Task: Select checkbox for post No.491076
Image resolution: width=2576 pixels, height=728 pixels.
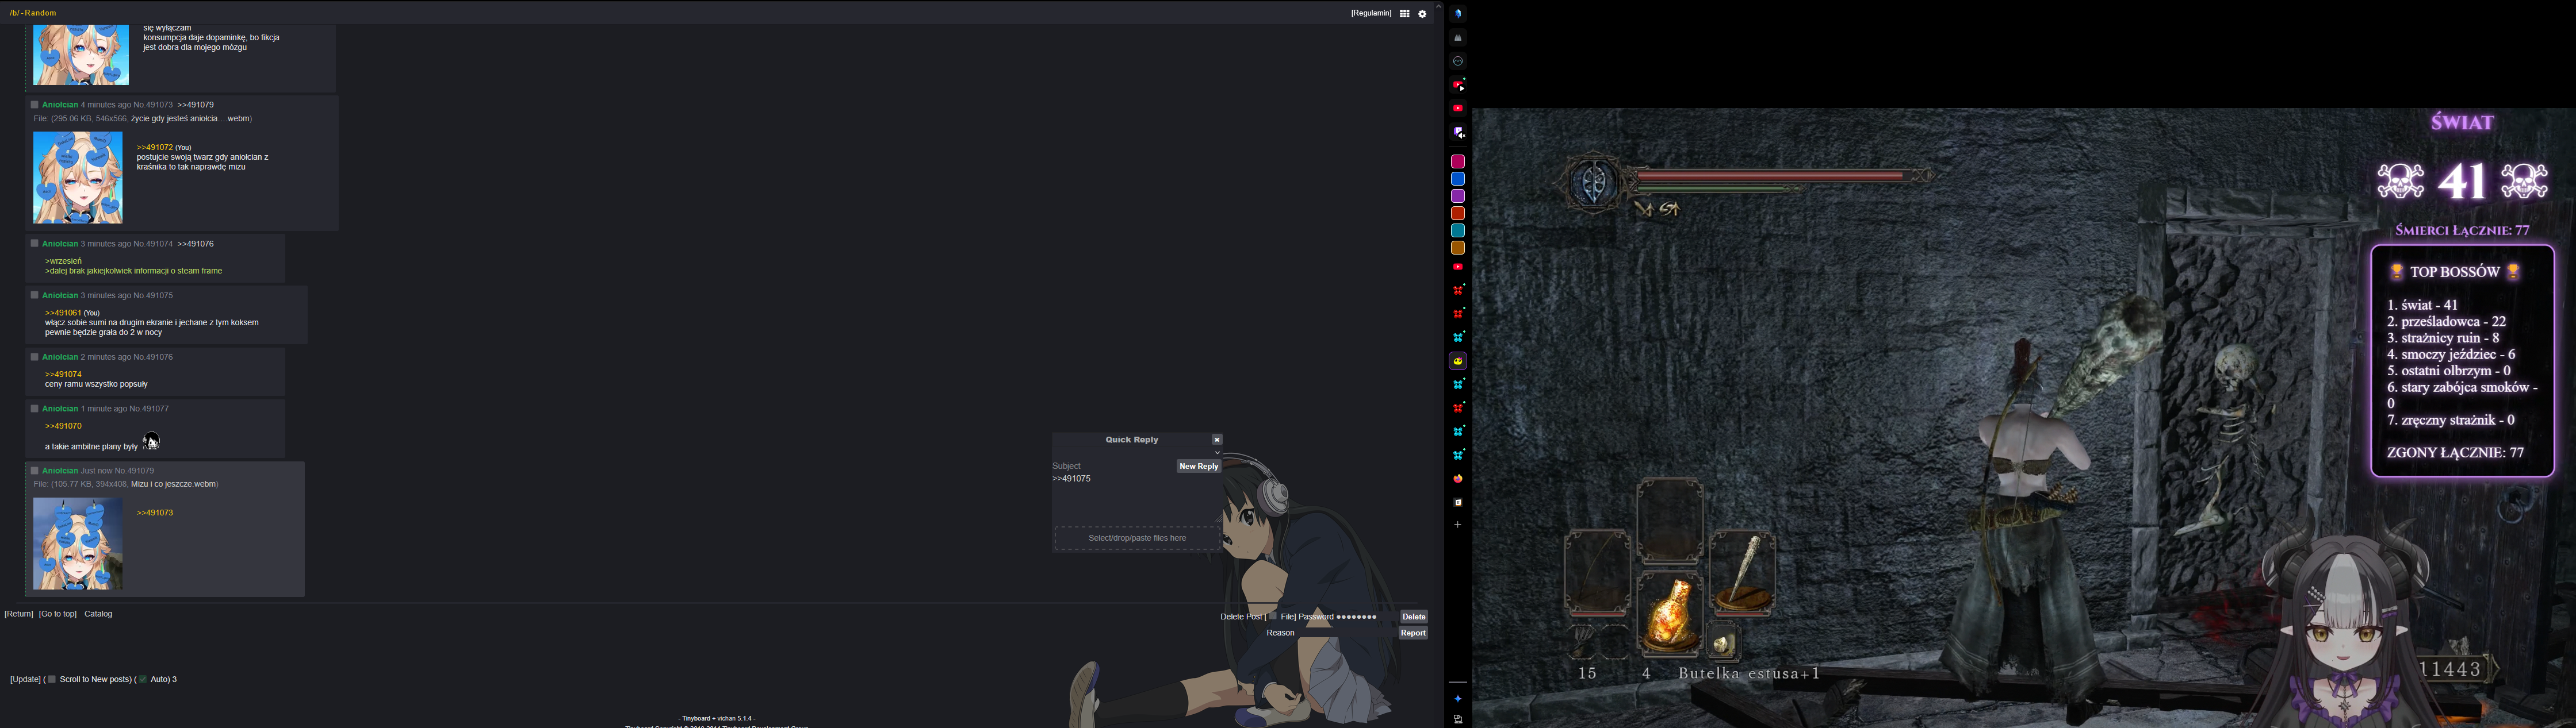Action: pos(34,356)
